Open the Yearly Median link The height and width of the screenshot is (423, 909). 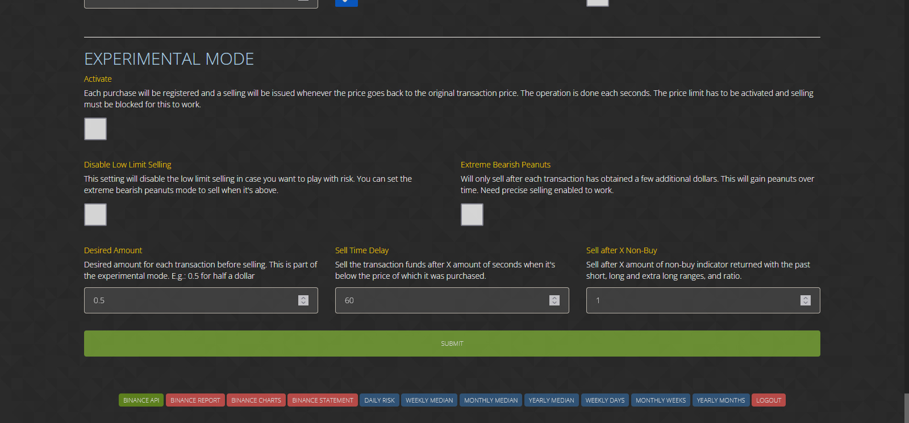tap(551, 400)
